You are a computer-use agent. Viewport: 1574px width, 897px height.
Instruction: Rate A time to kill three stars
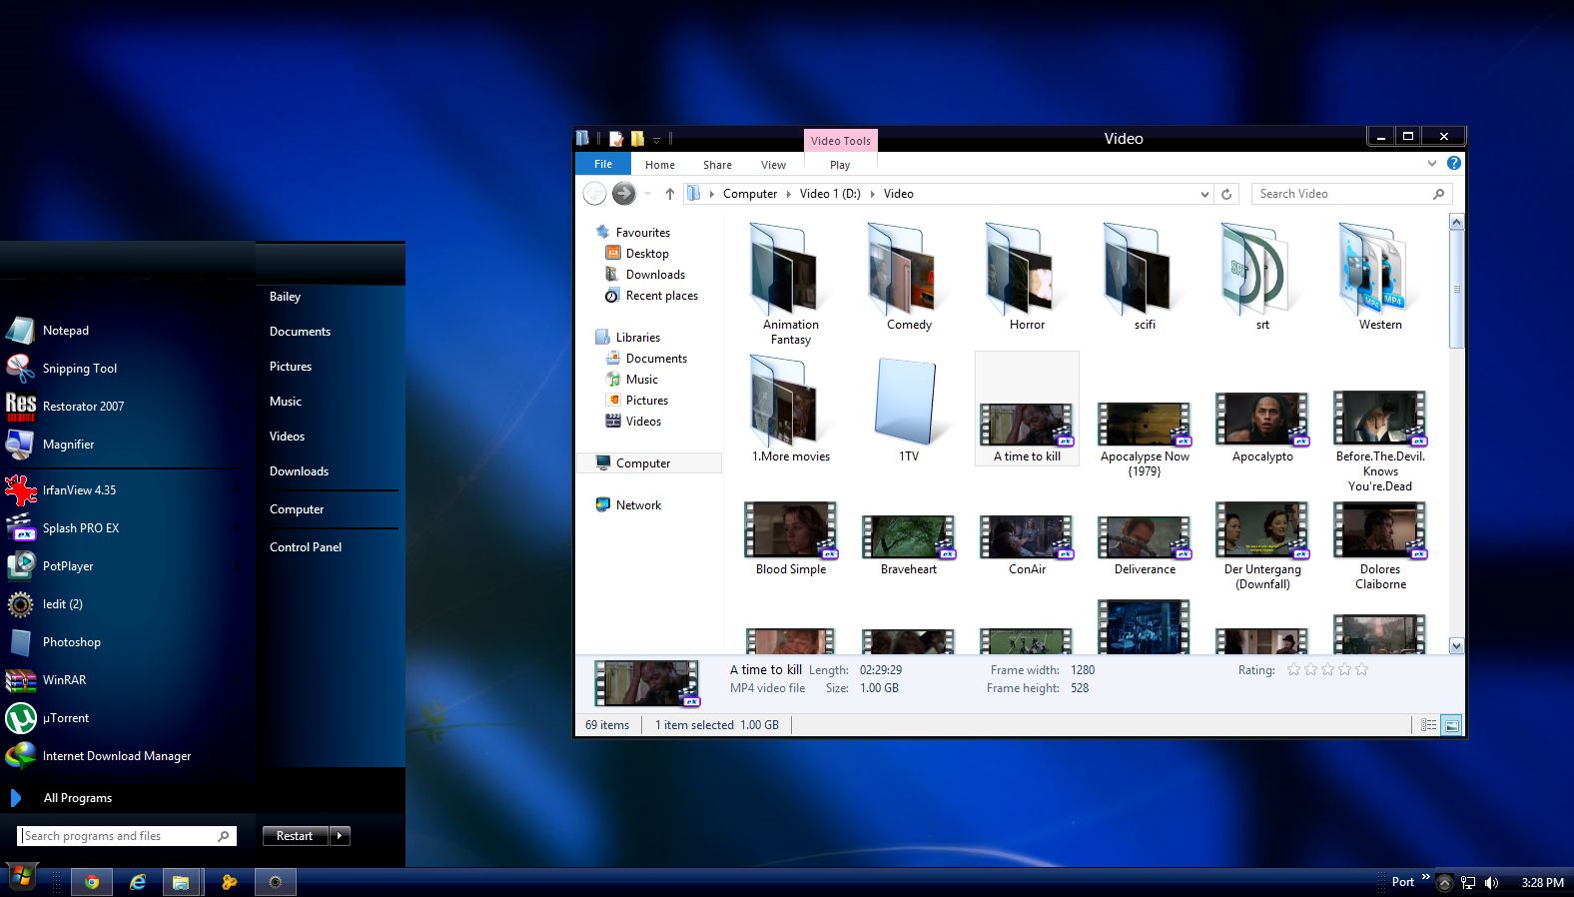click(1327, 669)
